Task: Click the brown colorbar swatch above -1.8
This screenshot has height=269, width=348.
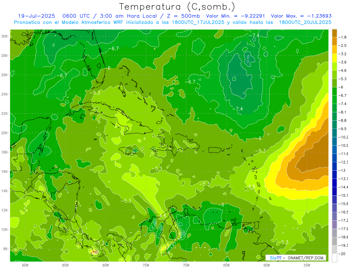Action: tap(334, 33)
